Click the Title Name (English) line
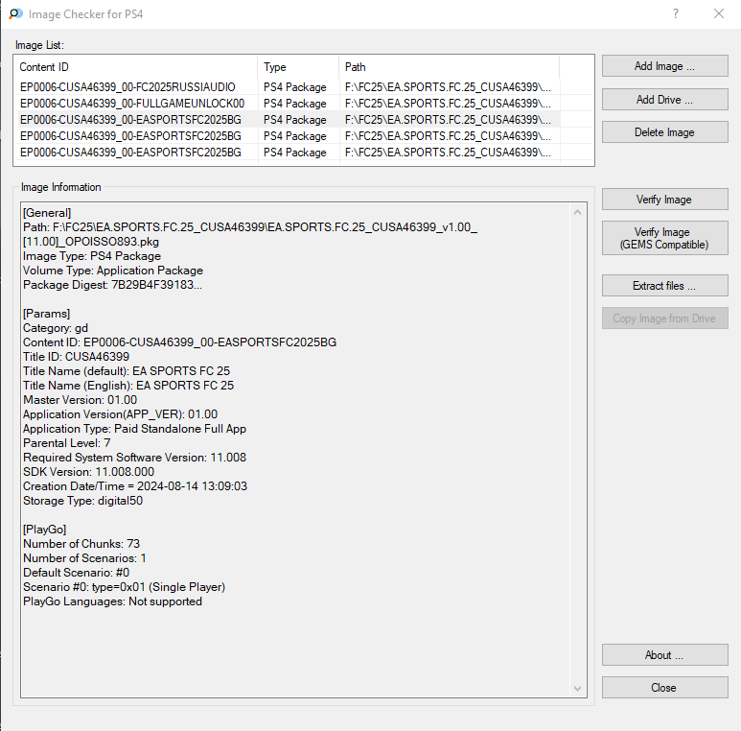741x731 pixels. pyautogui.click(x=128, y=386)
